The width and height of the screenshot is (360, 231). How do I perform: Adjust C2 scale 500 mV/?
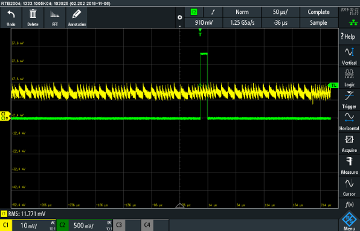click(x=90, y=226)
